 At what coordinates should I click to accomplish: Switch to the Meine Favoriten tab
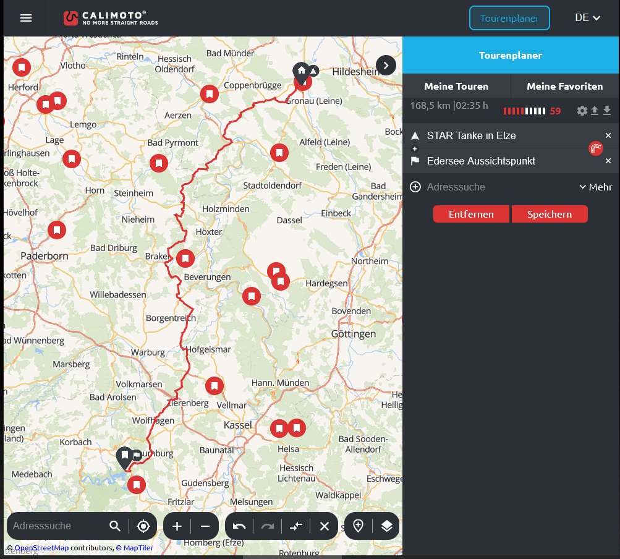tap(564, 87)
